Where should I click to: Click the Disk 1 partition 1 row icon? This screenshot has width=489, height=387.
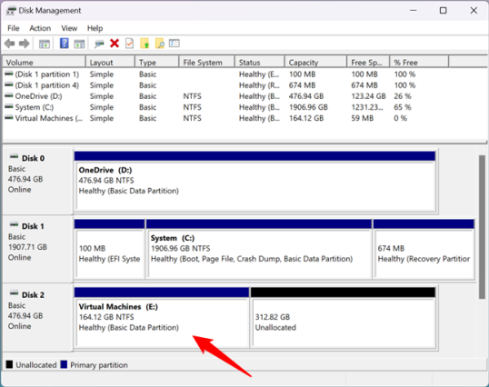tap(9, 74)
